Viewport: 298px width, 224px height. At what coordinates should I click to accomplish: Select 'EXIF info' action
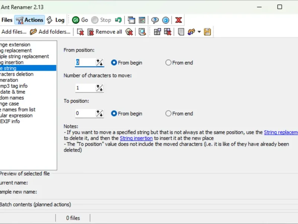(28, 121)
